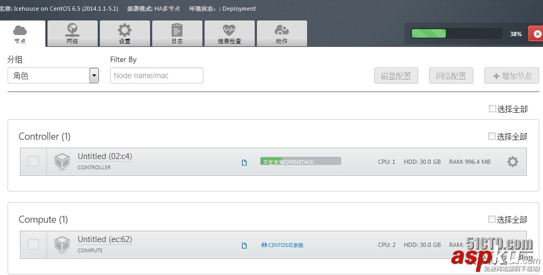Viewport: 543px width, 275px height.
Task: Check 选择全部 in the Controller group
Action: [492, 136]
